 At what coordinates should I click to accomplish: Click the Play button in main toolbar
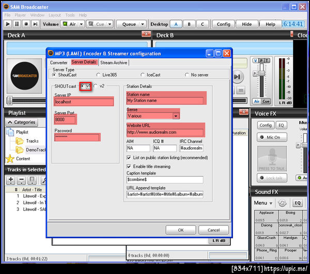click(x=8, y=24)
